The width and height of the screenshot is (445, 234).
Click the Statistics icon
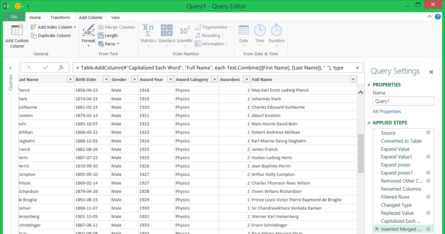pos(148,30)
